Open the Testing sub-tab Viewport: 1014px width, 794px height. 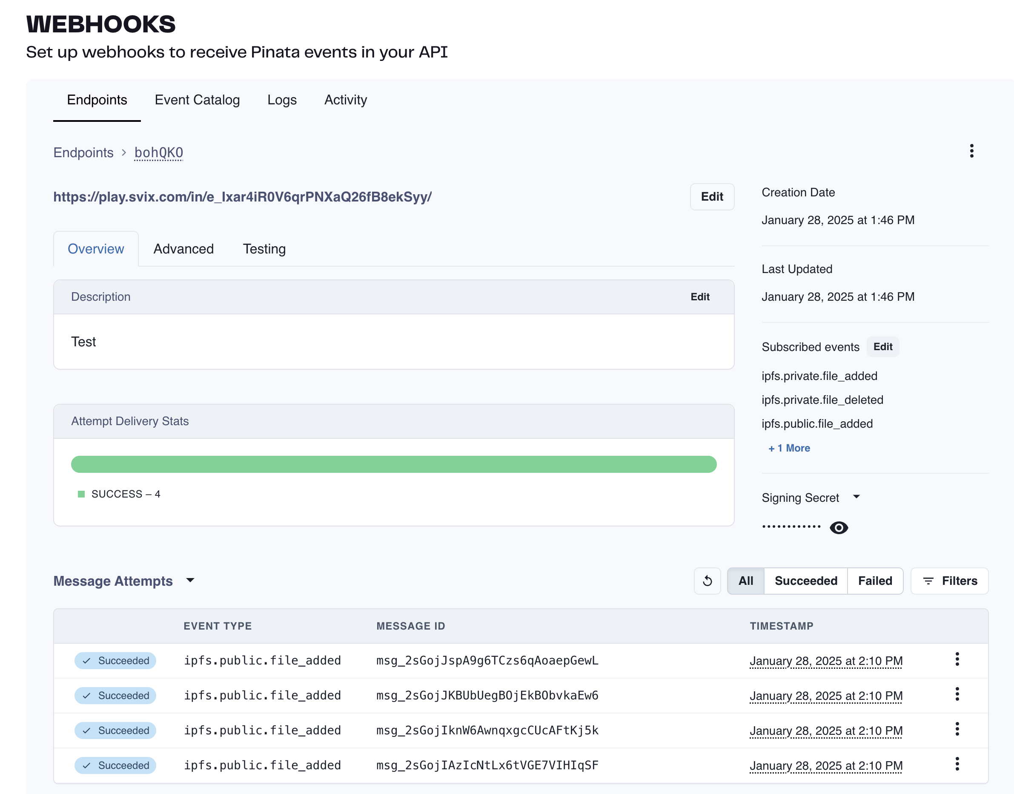pos(264,249)
